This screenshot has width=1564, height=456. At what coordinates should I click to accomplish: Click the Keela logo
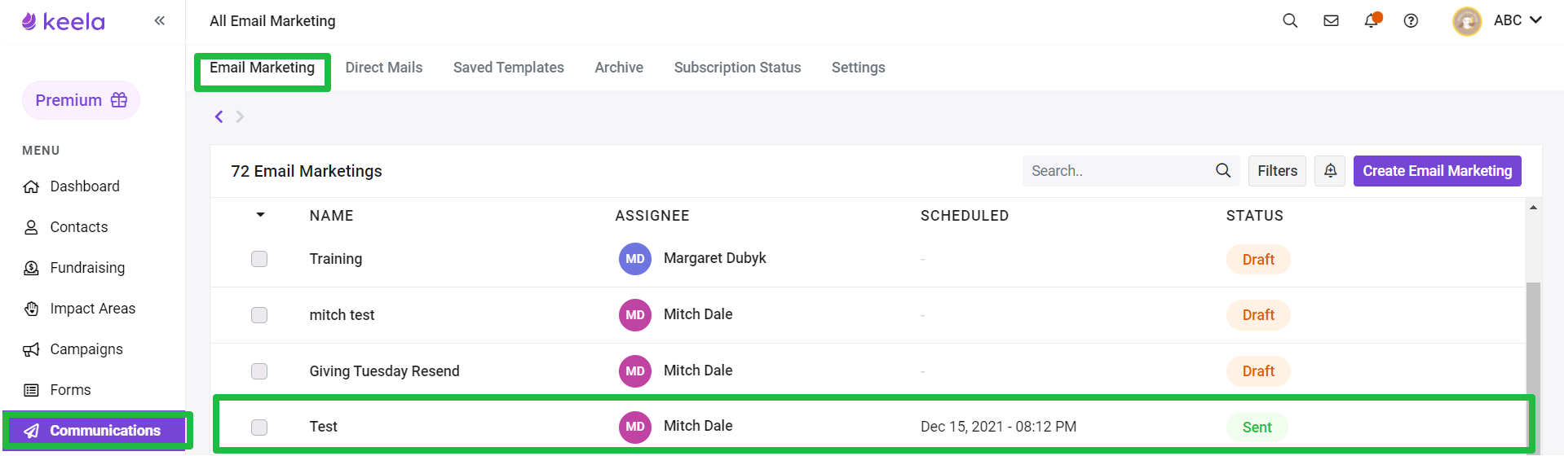(x=64, y=21)
